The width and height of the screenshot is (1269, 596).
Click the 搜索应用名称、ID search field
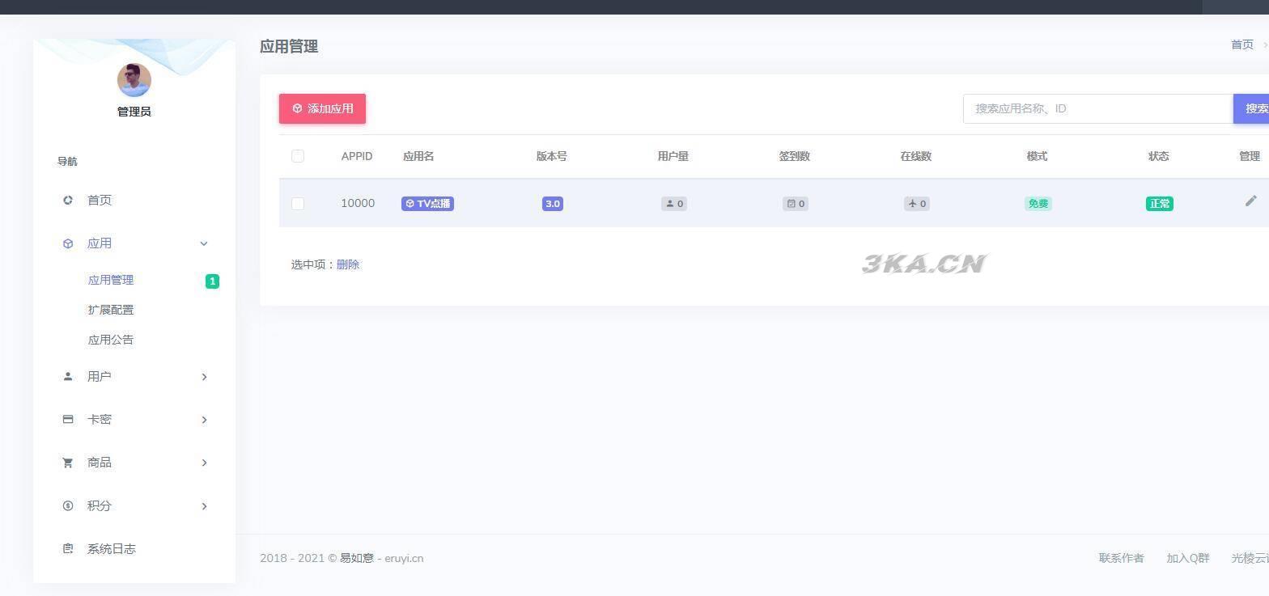(1097, 108)
